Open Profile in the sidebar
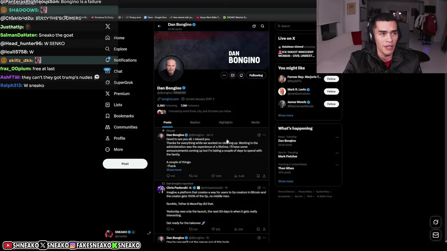Image resolution: width=447 pixels, height=251 pixels. pyautogui.click(x=115, y=138)
